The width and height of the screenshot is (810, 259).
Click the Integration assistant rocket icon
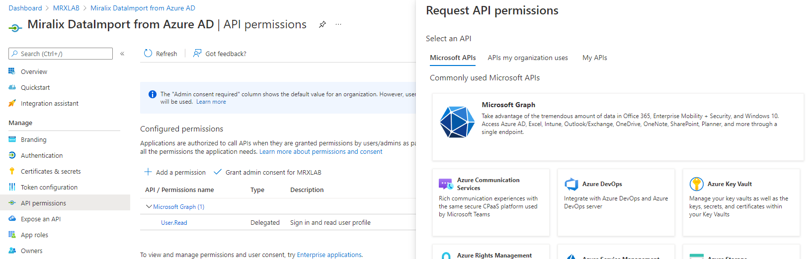(x=12, y=103)
